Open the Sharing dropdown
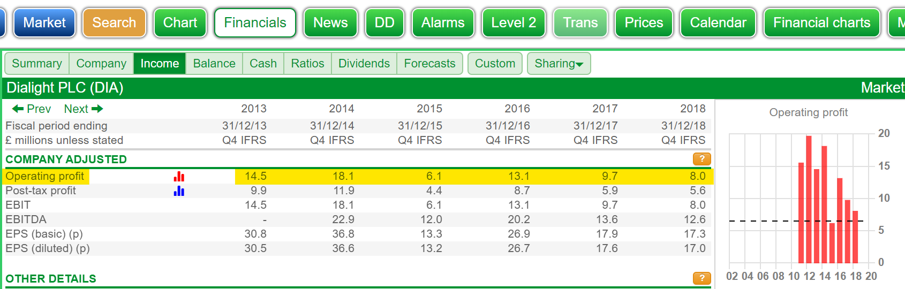The height and width of the screenshot is (289, 905). pos(559,63)
